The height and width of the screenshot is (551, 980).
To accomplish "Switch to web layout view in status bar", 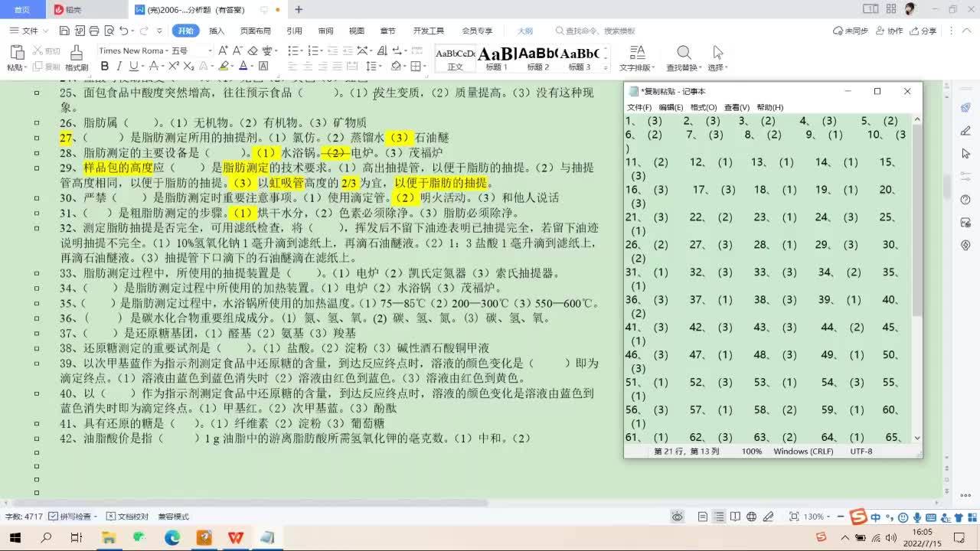I will [x=751, y=517].
